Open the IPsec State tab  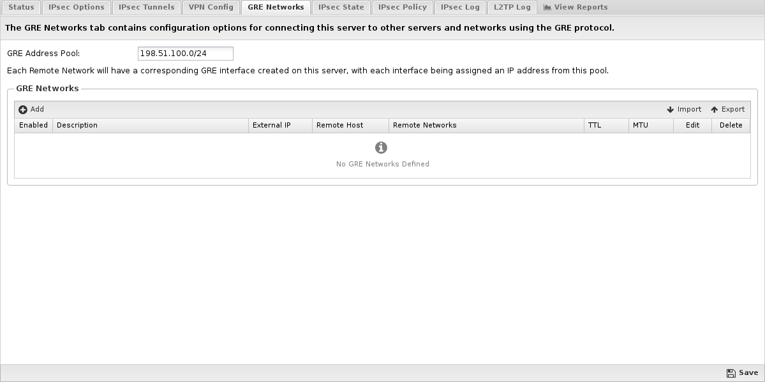pyautogui.click(x=341, y=8)
